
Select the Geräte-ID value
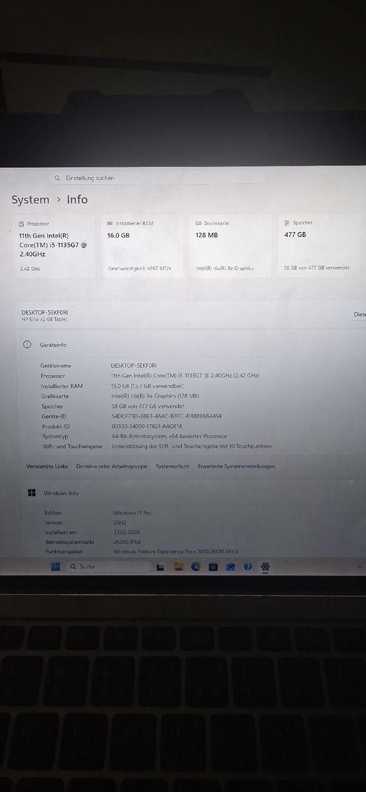(x=167, y=416)
